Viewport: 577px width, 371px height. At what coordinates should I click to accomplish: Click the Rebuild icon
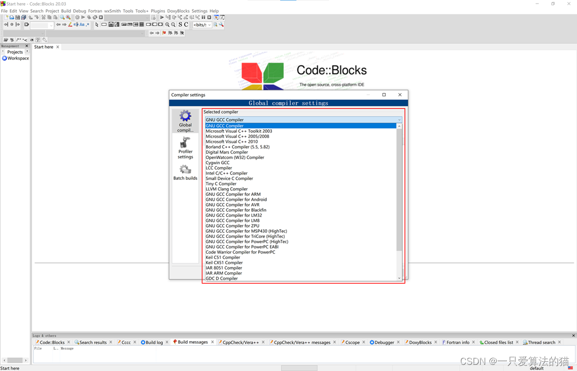[95, 18]
